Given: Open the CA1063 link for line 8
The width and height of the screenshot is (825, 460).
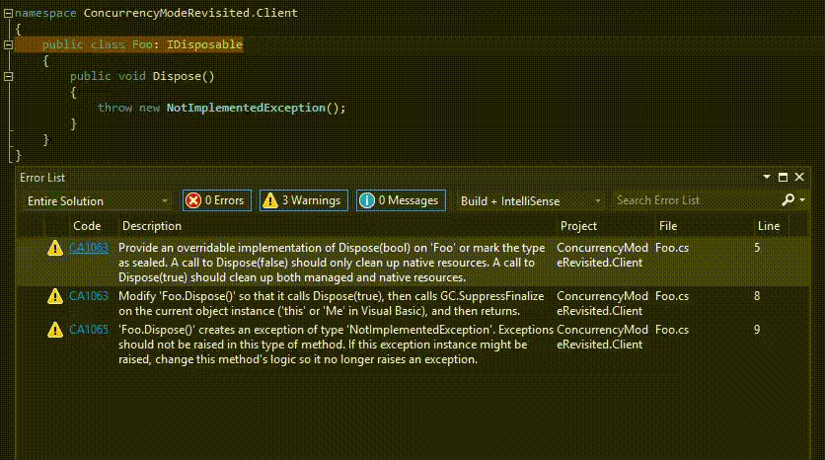Looking at the screenshot, I should click(x=89, y=296).
